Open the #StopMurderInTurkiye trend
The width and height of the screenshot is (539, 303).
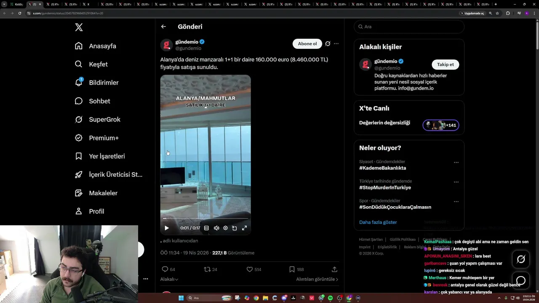pyautogui.click(x=385, y=188)
